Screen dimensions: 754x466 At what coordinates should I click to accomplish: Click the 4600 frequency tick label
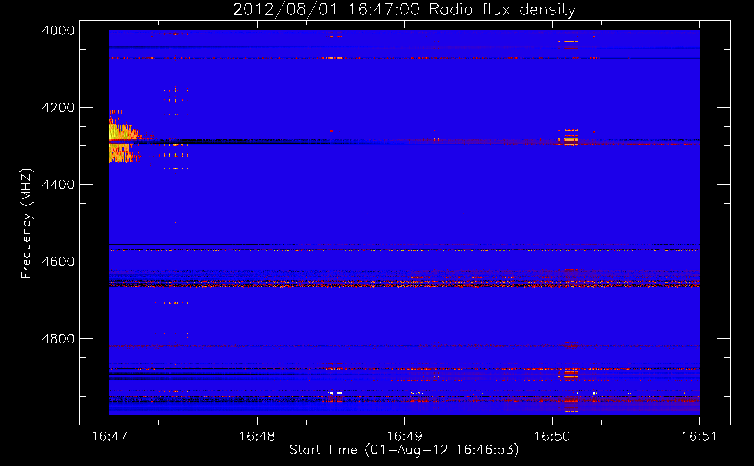(x=58, y=261)
